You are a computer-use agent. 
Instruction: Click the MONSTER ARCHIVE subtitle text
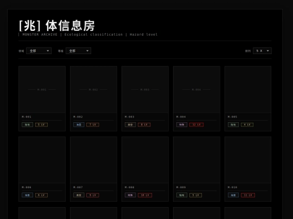[40, 35]
